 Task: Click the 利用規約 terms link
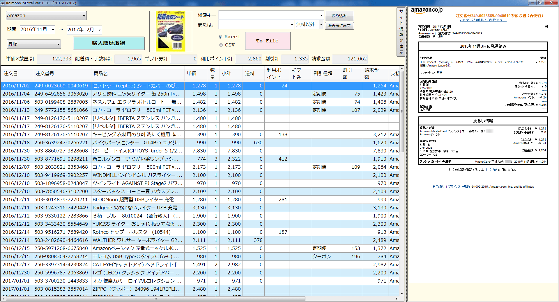coord(439,187)
